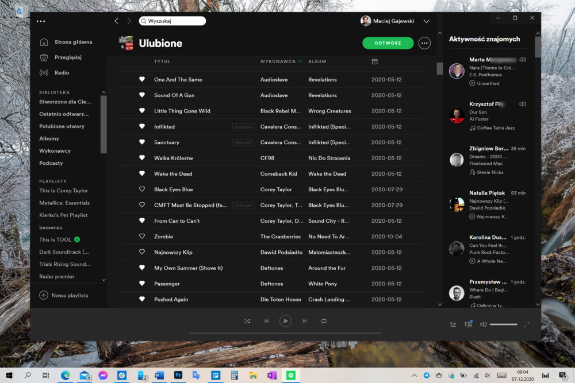This screenshot has height=383, width=575.
Task: Open Polubione utwory in the library
Action: pos(62,126)
